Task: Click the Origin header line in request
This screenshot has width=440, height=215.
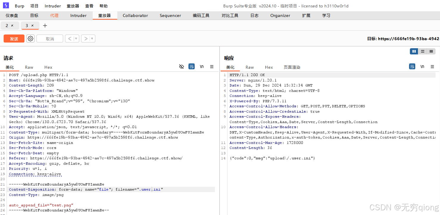Action: click(93, 137)
